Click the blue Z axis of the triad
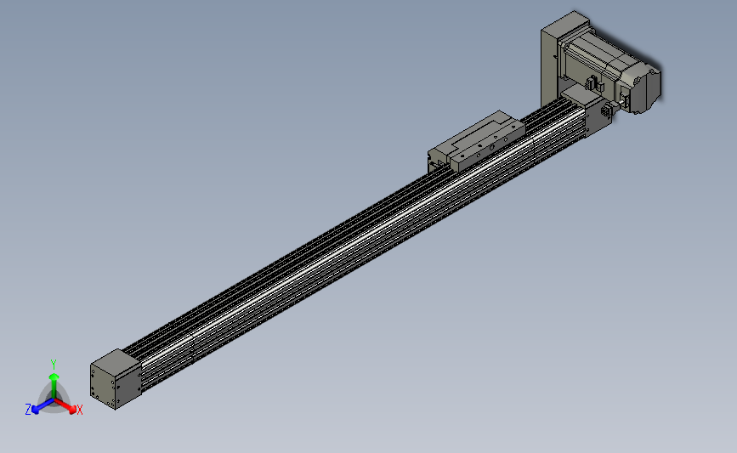This screenshot has width=737, height=453. pyautogui.click(x=41, y=406)
